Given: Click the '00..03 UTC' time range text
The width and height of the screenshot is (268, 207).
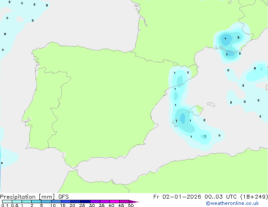Looking at the screenshot, I should [221, 197].
